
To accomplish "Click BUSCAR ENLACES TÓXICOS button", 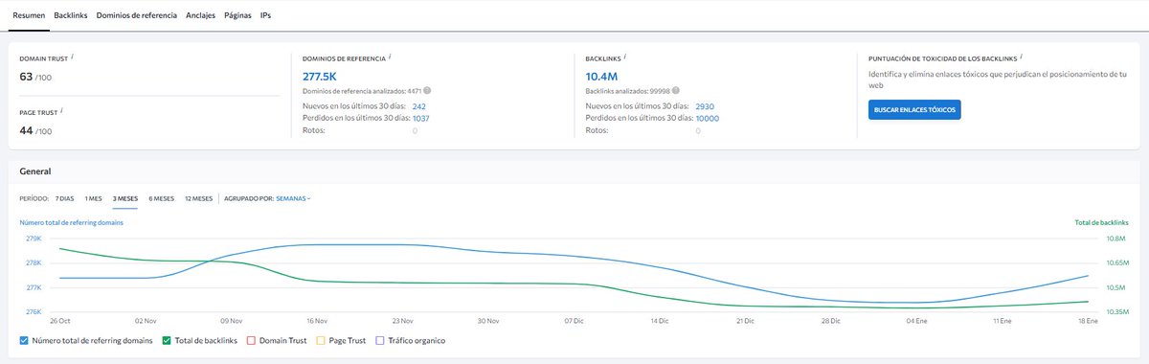I will (914, 110).
